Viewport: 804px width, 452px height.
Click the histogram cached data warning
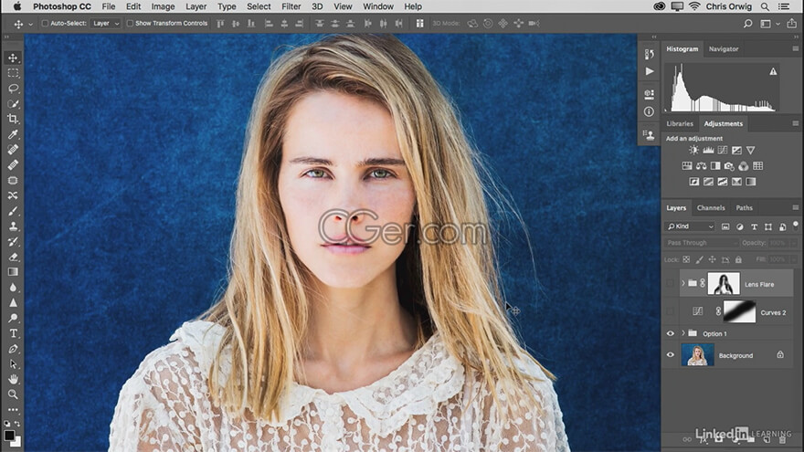[773, 72]
